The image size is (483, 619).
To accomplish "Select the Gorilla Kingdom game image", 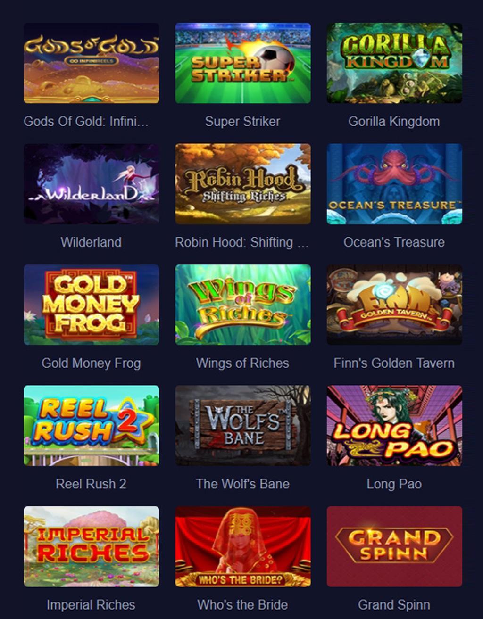I will point(394,63).
